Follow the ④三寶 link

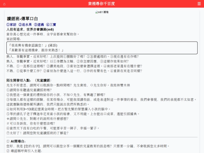coord(51,25)
